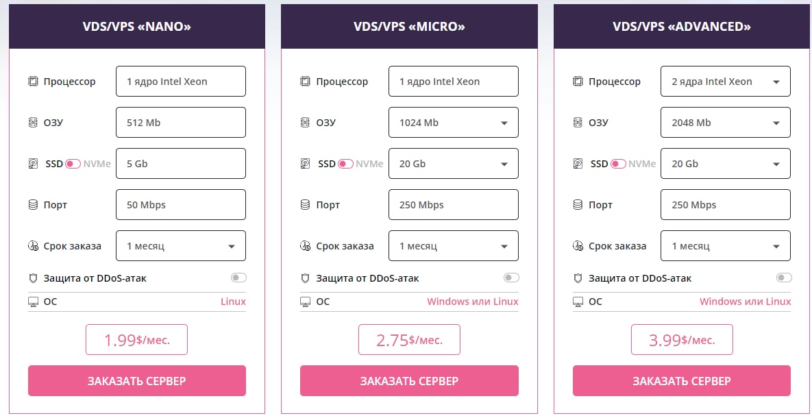Click the processor chip icon in ADVANCED plan
The image size is (812, 416).
point(578,82)
